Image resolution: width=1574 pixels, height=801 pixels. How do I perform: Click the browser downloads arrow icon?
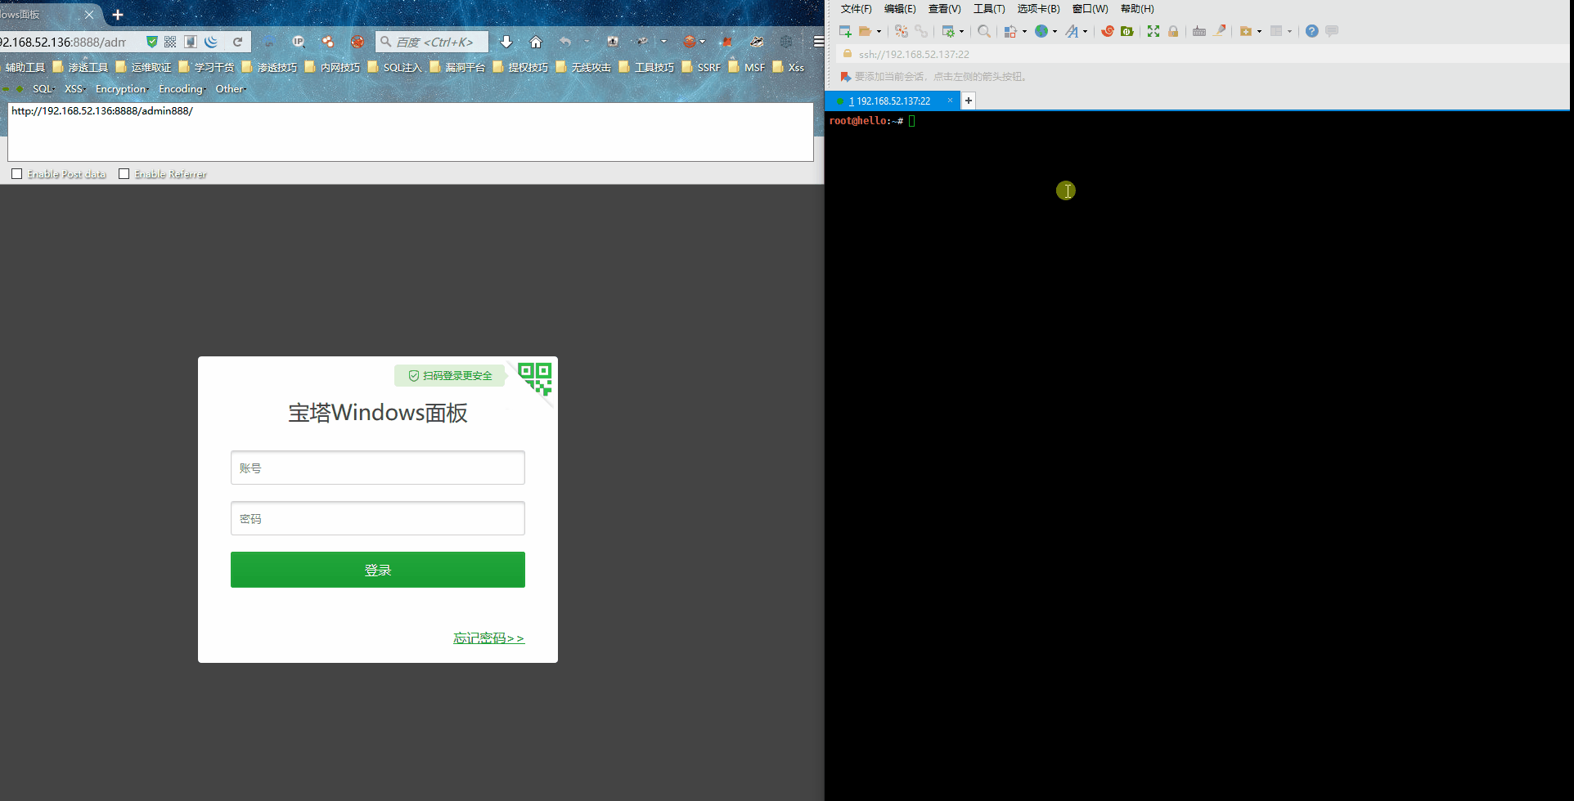(x=506, y=42)
